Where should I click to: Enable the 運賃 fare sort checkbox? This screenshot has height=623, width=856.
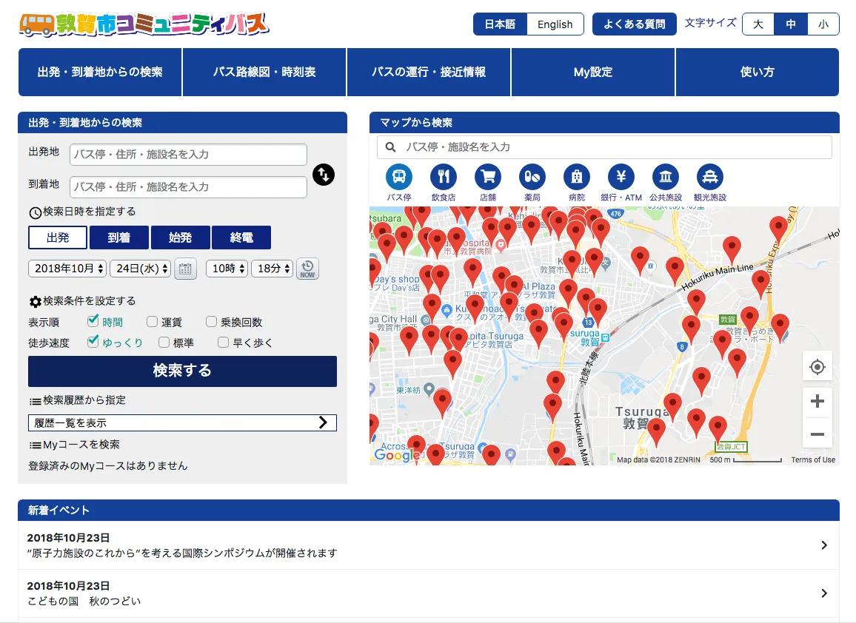pyautogui.click(x=152, y=322)
